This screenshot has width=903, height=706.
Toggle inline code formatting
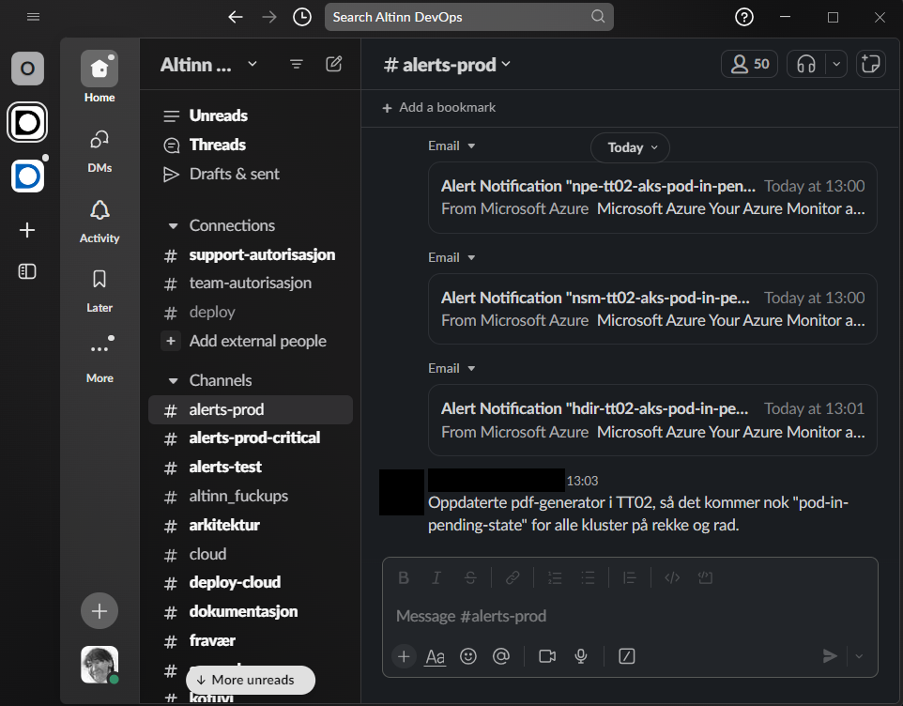click(x=672, y=577)
